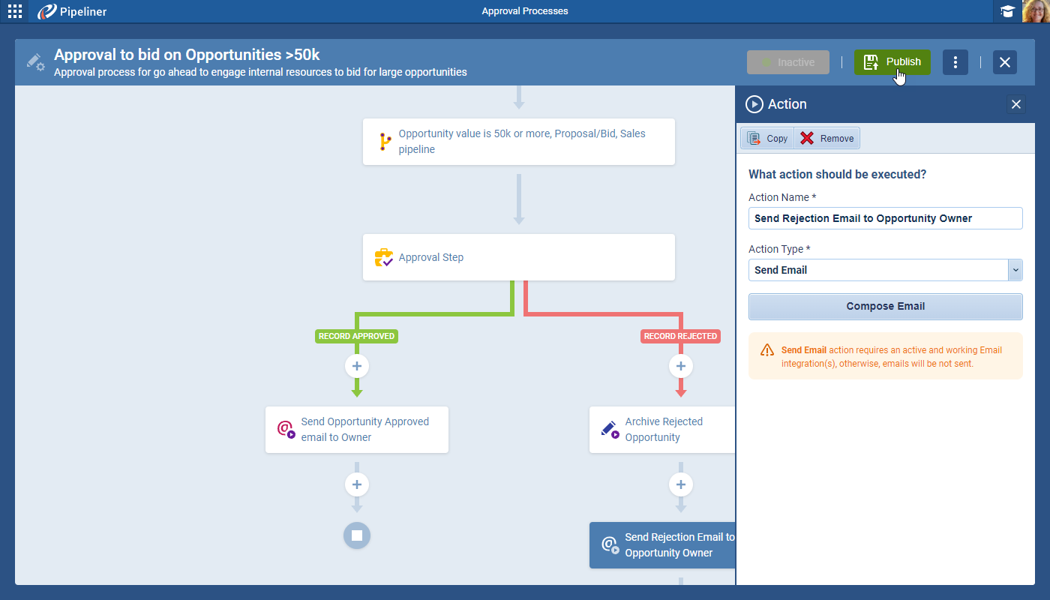
Task: Toggle the Inactive process status button
Action: coord(787,62)
